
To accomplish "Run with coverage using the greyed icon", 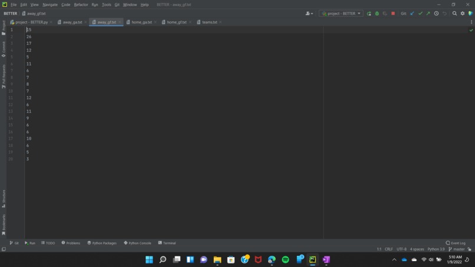I will point(385,14).
